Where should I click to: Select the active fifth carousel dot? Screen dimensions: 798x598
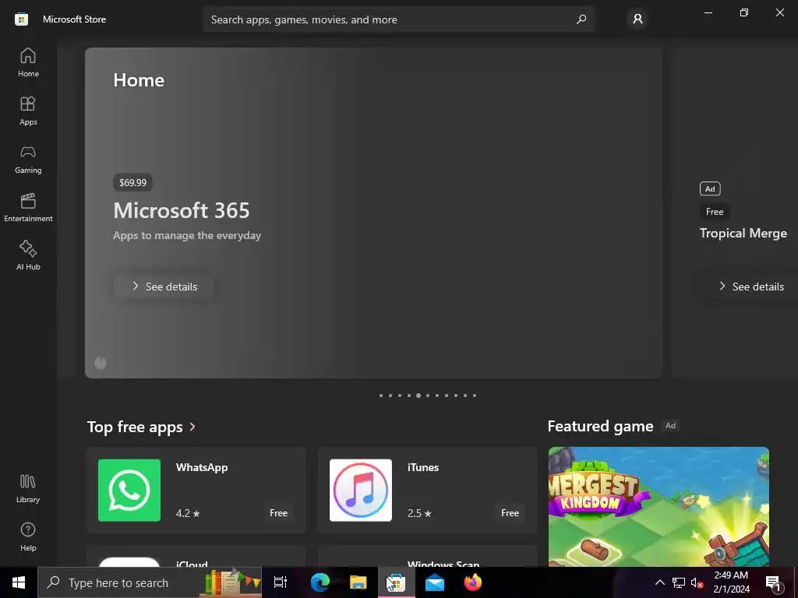point(418,395)
